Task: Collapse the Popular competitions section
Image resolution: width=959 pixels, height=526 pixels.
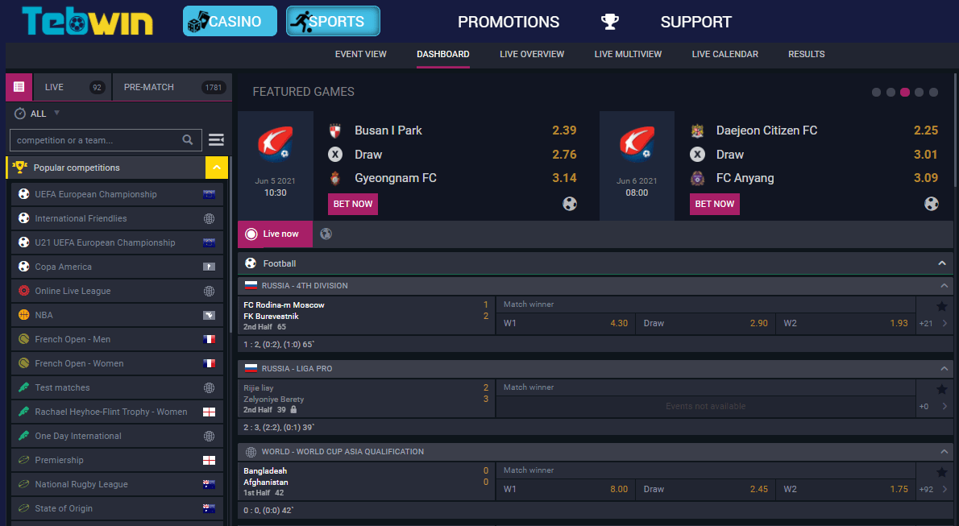Action: [217, 168]
